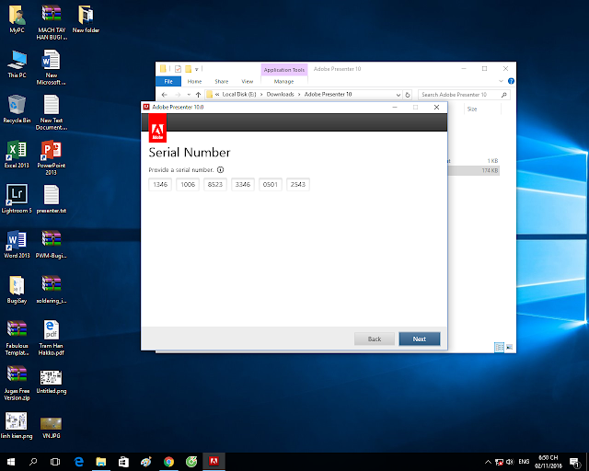This screenshot has height=471, width=589.
Task: Open taskbar Search
Action: click(x=33, y=462)
